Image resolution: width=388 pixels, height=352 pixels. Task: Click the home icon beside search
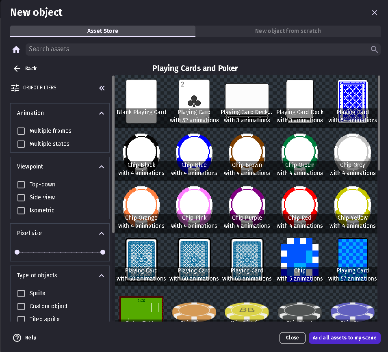point(16,50)
